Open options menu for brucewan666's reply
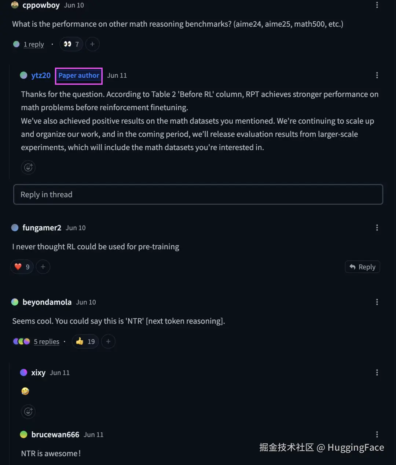The width and height of the screenshot is (396, 465). tap(377, 435)
